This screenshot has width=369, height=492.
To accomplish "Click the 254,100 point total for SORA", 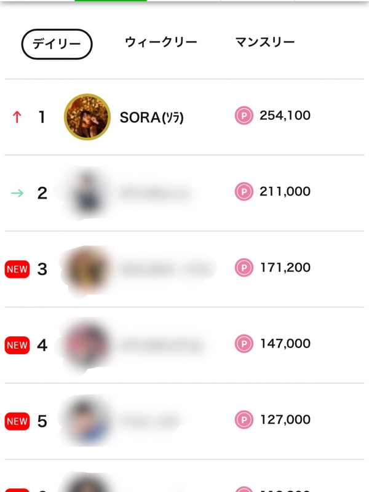I will (285, 116).
